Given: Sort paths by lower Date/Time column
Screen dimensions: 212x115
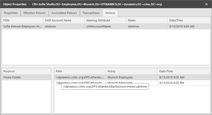Looking at the screenshot, I should coord(183,71).
